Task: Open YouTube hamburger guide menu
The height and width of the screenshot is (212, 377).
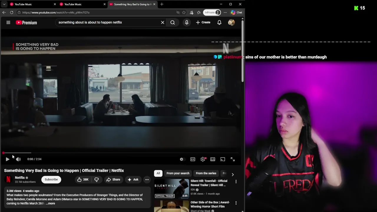Action: coord(8,22)
